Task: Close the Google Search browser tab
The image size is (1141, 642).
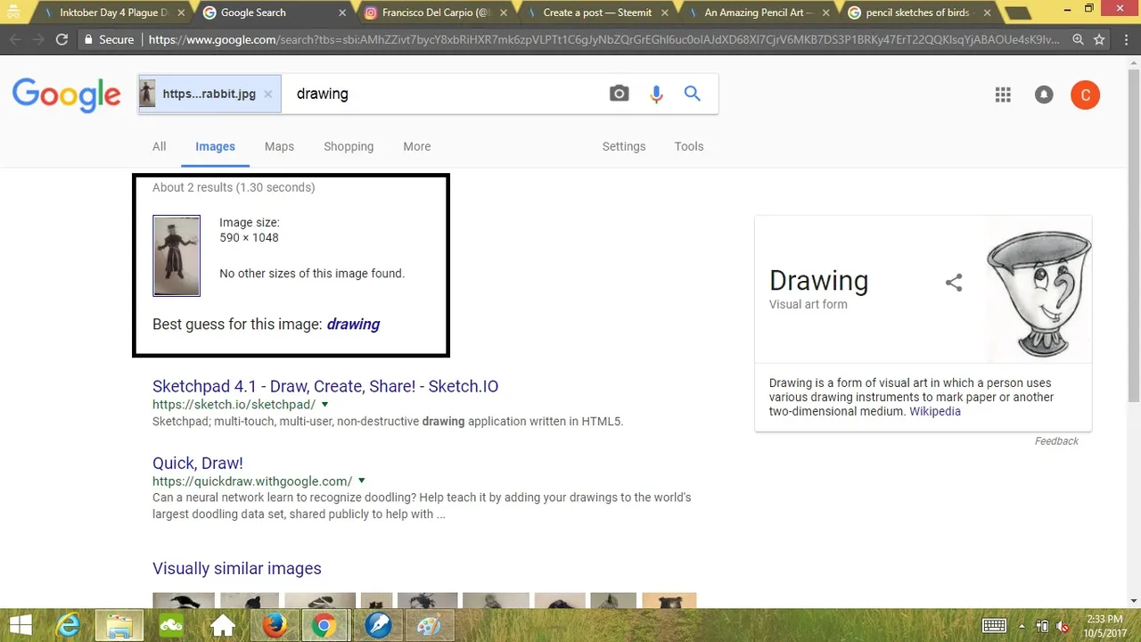Action: 342,13
